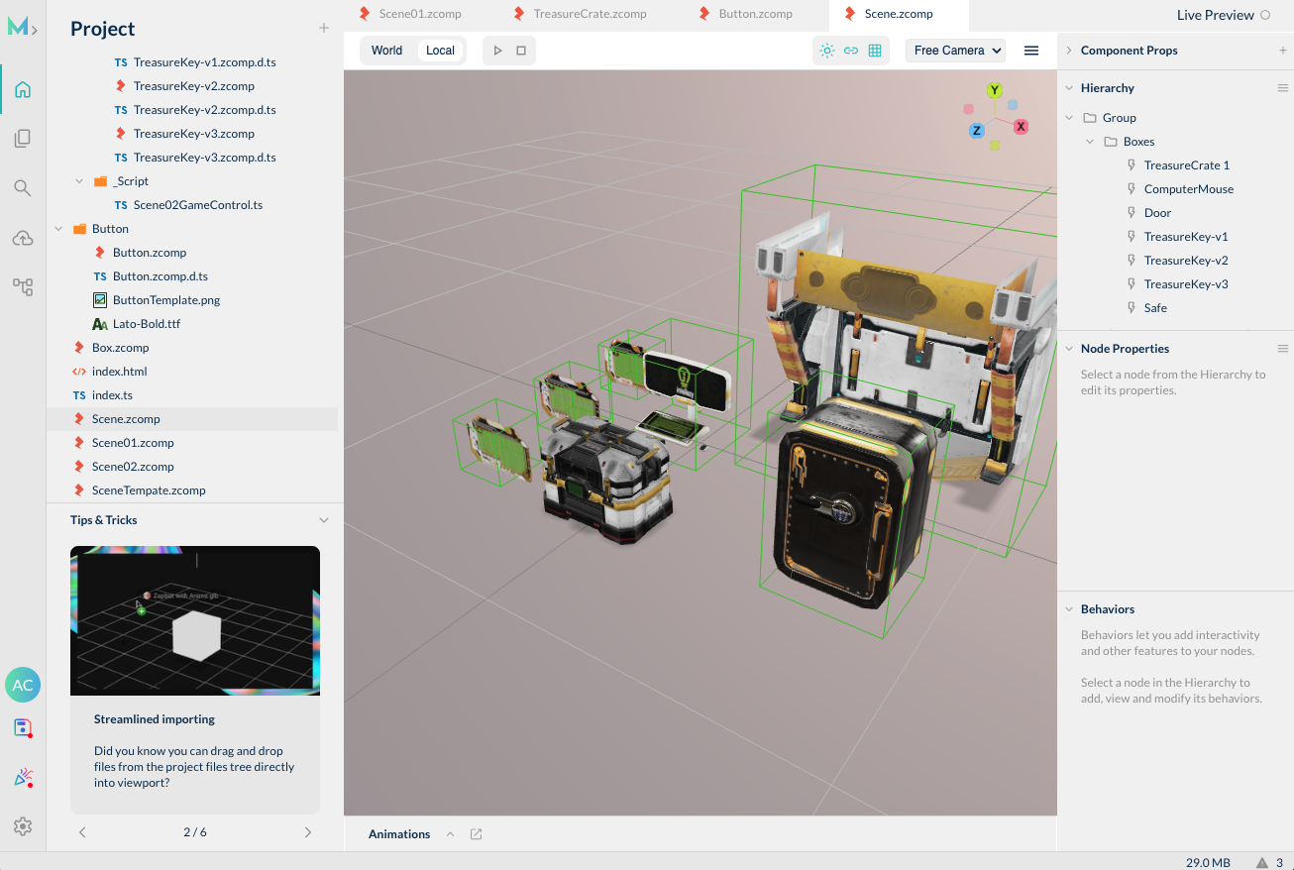This screenshot has width=1294, height=870.
Task: Toggle the Live Preview indicator
Action: [x=1265, y=15]
